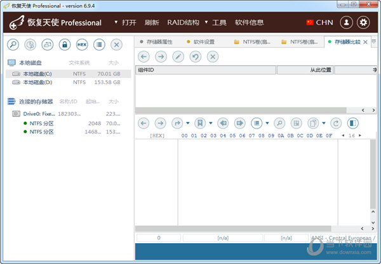Viewport: 381px width, 264px height.
Task: Click the 刷新 menu item
Action: (152, 23)
